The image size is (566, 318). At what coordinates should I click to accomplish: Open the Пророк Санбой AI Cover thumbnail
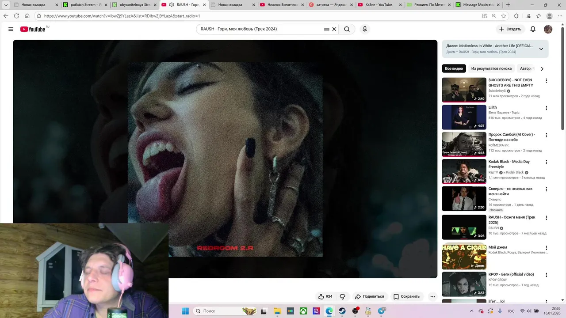(x=464, y=144)
